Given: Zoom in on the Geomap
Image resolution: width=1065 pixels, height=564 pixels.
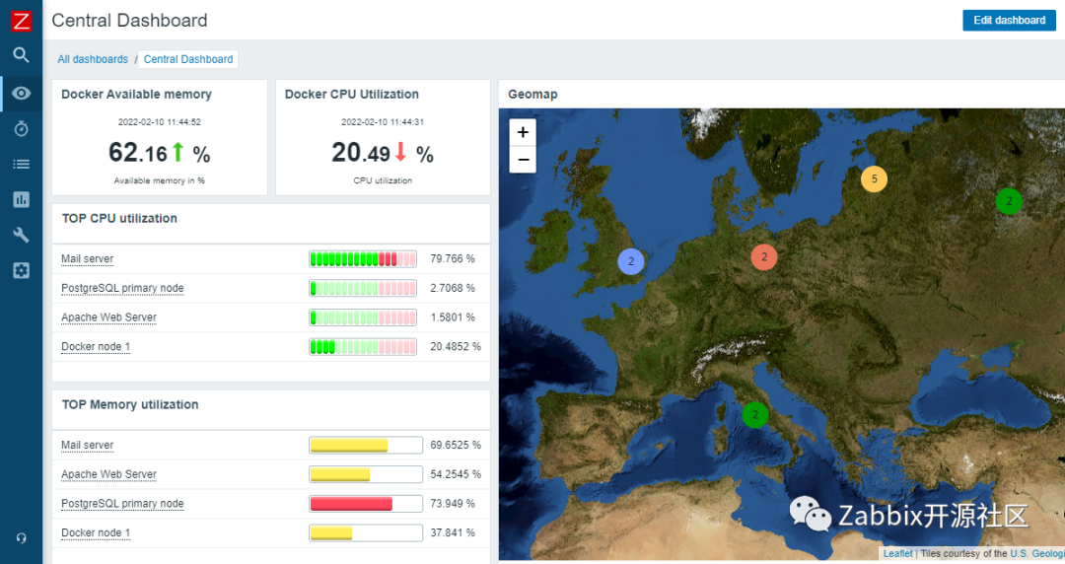Looking at the screenshot, I should coord(523,132).
